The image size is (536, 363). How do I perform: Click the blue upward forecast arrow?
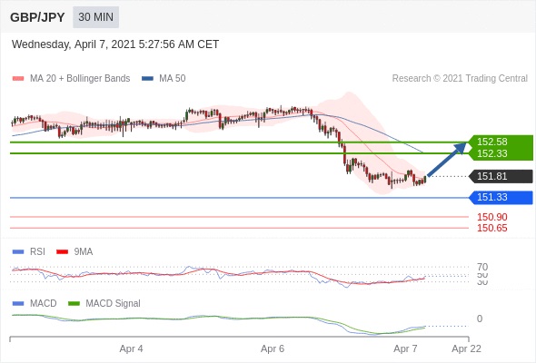coord(447,159)
